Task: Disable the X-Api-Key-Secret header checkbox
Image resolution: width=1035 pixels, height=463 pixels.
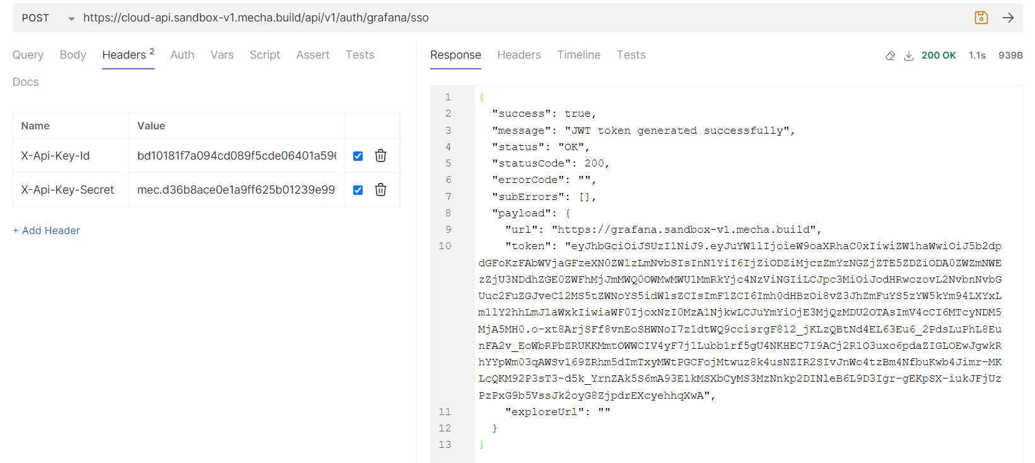Action: (x=358, y=190)
